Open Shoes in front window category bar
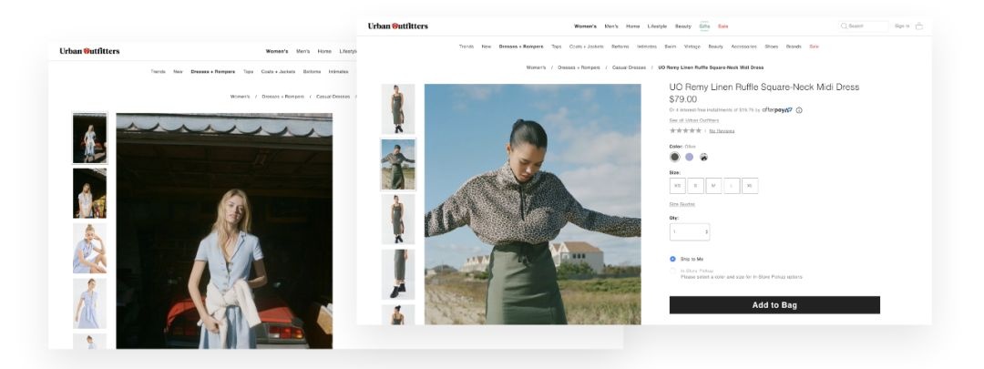 coord(772,46)
